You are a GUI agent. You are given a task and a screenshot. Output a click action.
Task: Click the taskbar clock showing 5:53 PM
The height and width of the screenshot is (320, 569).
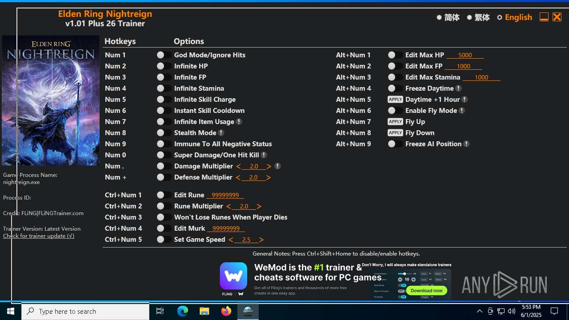[x=531, y=311]
